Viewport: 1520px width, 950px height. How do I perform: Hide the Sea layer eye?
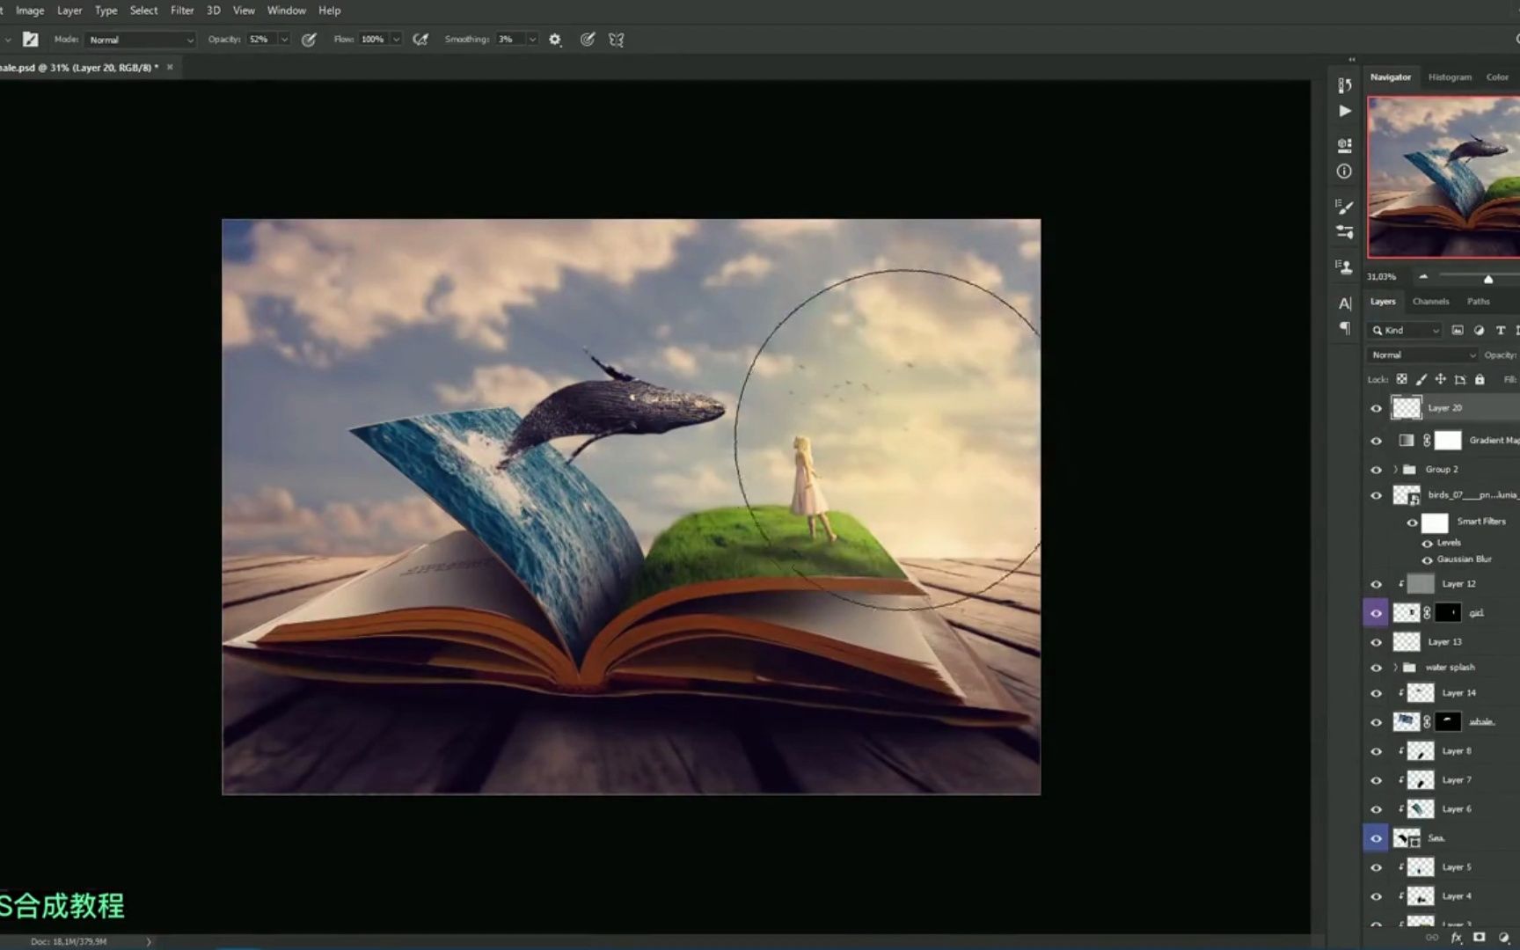click(1376, 838)
